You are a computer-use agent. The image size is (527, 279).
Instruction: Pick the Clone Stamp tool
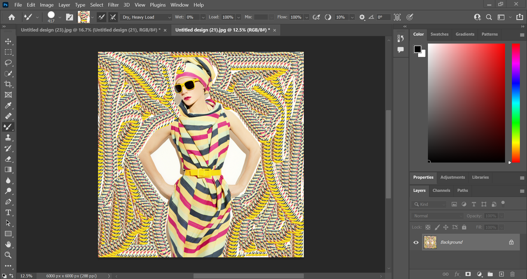coord(8,138)
